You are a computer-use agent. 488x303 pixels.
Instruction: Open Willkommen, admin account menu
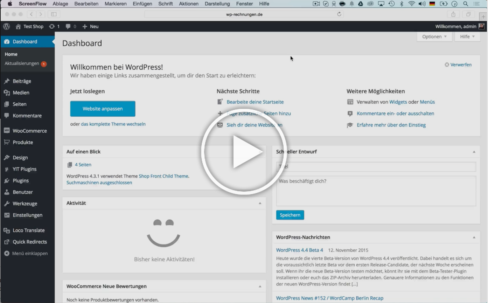[x=460, y=26]
